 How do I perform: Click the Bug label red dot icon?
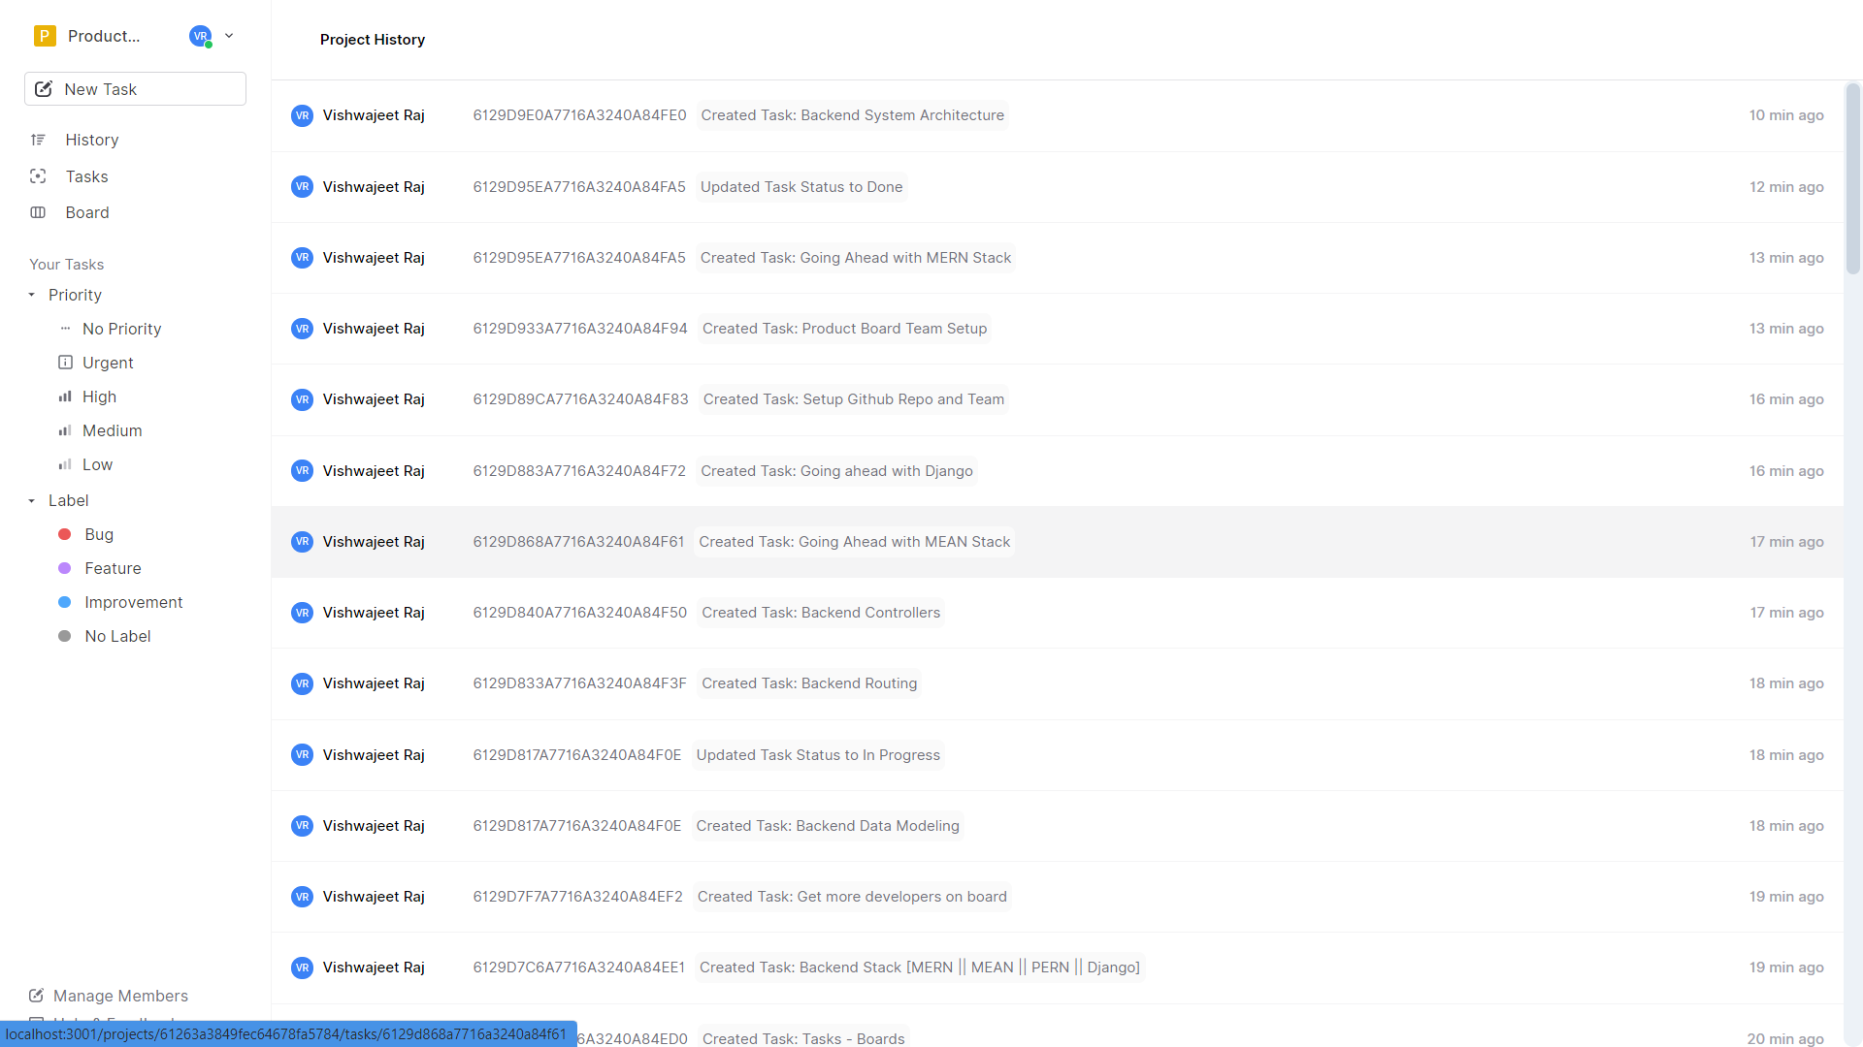click(x=65, y=534)
